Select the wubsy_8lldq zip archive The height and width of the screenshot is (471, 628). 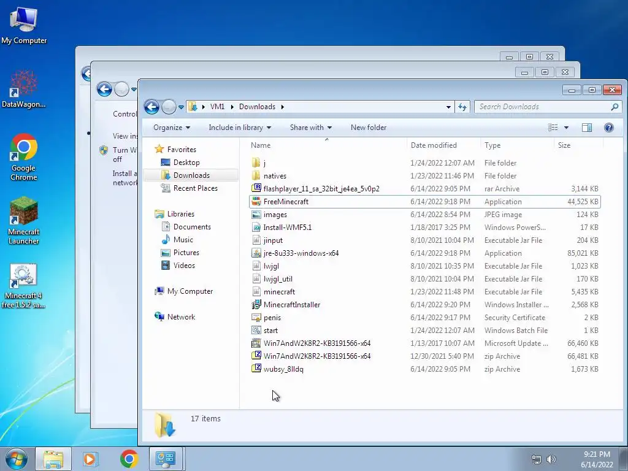point(283,369)
